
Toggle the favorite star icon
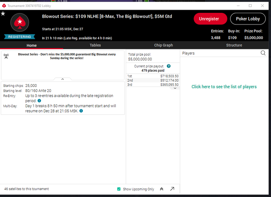point(3,14)
